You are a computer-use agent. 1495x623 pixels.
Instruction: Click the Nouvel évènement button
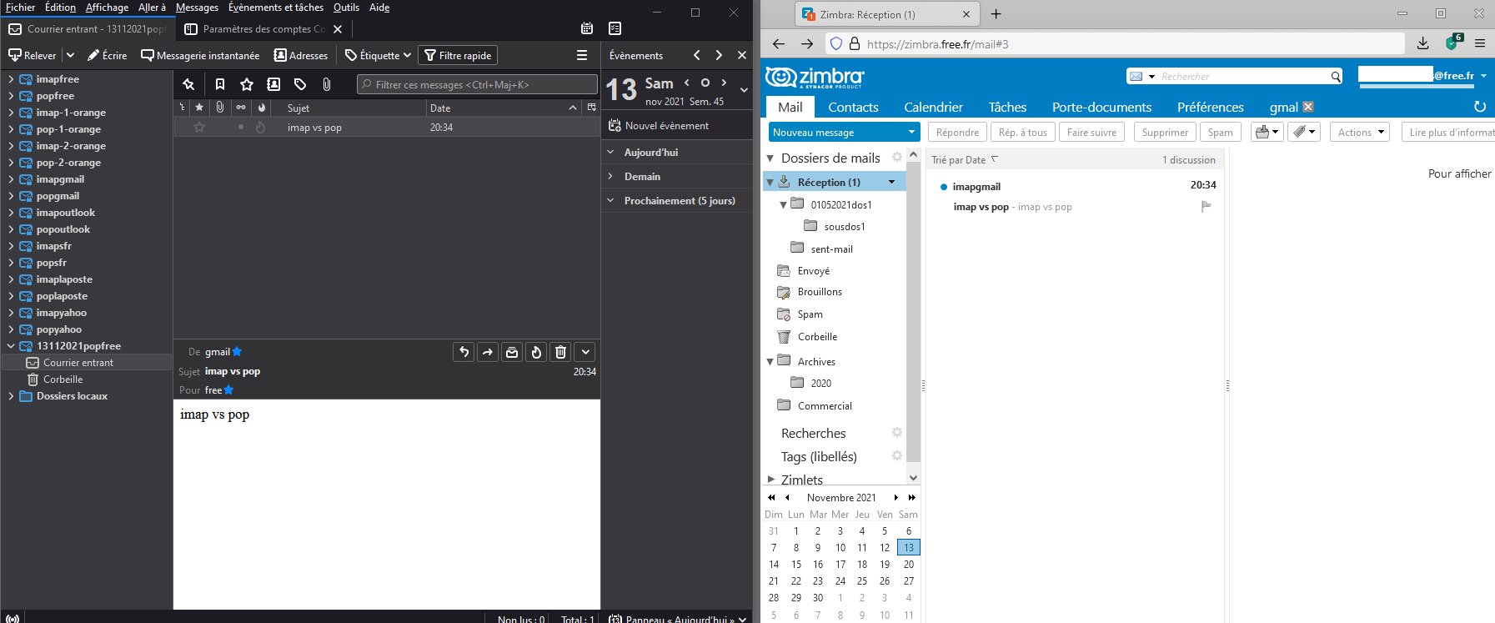click(x=659, y=126)
